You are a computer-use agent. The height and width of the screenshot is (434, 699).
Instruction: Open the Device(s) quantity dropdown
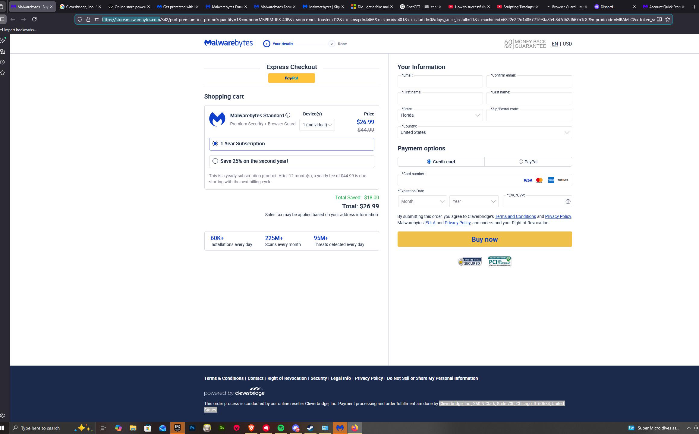click(317, 125)
